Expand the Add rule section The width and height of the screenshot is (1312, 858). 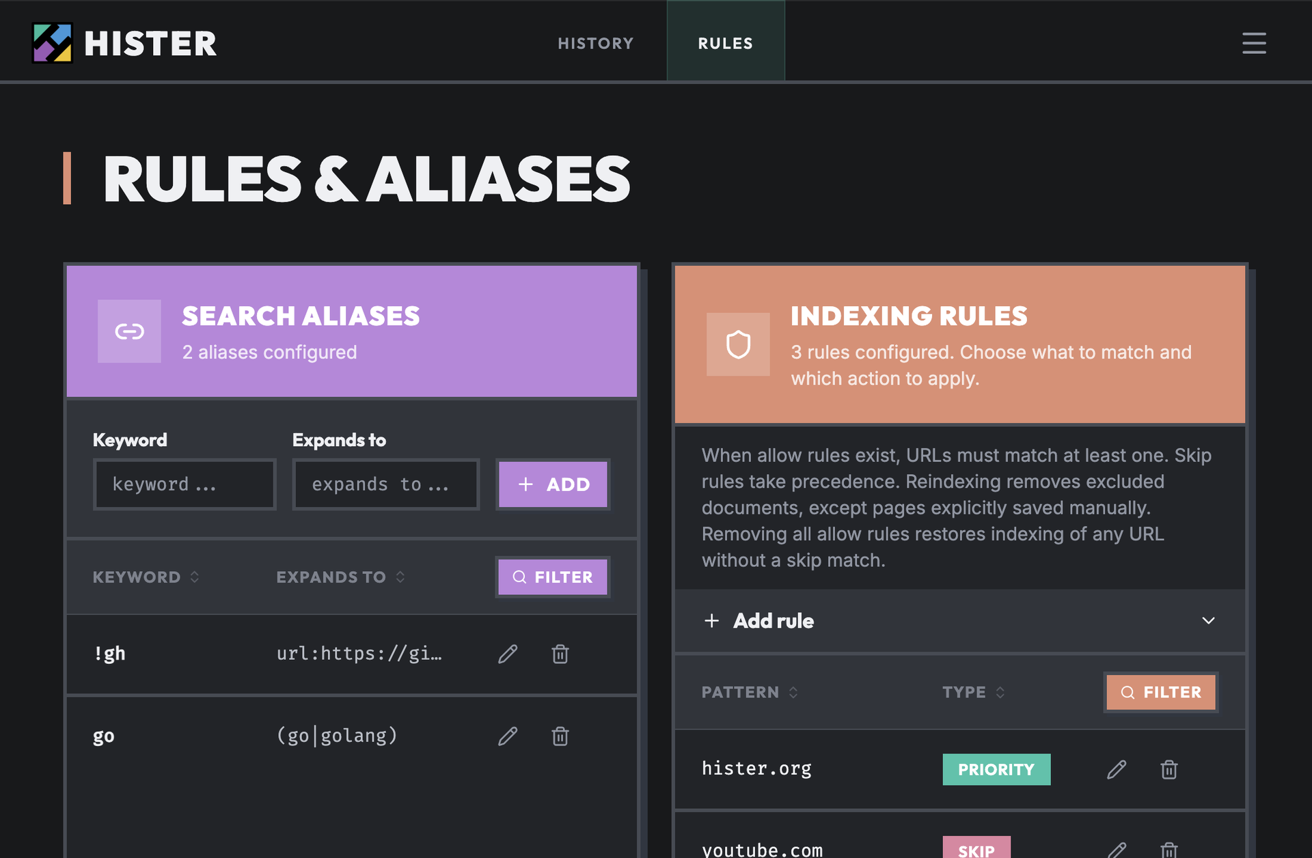960,621
